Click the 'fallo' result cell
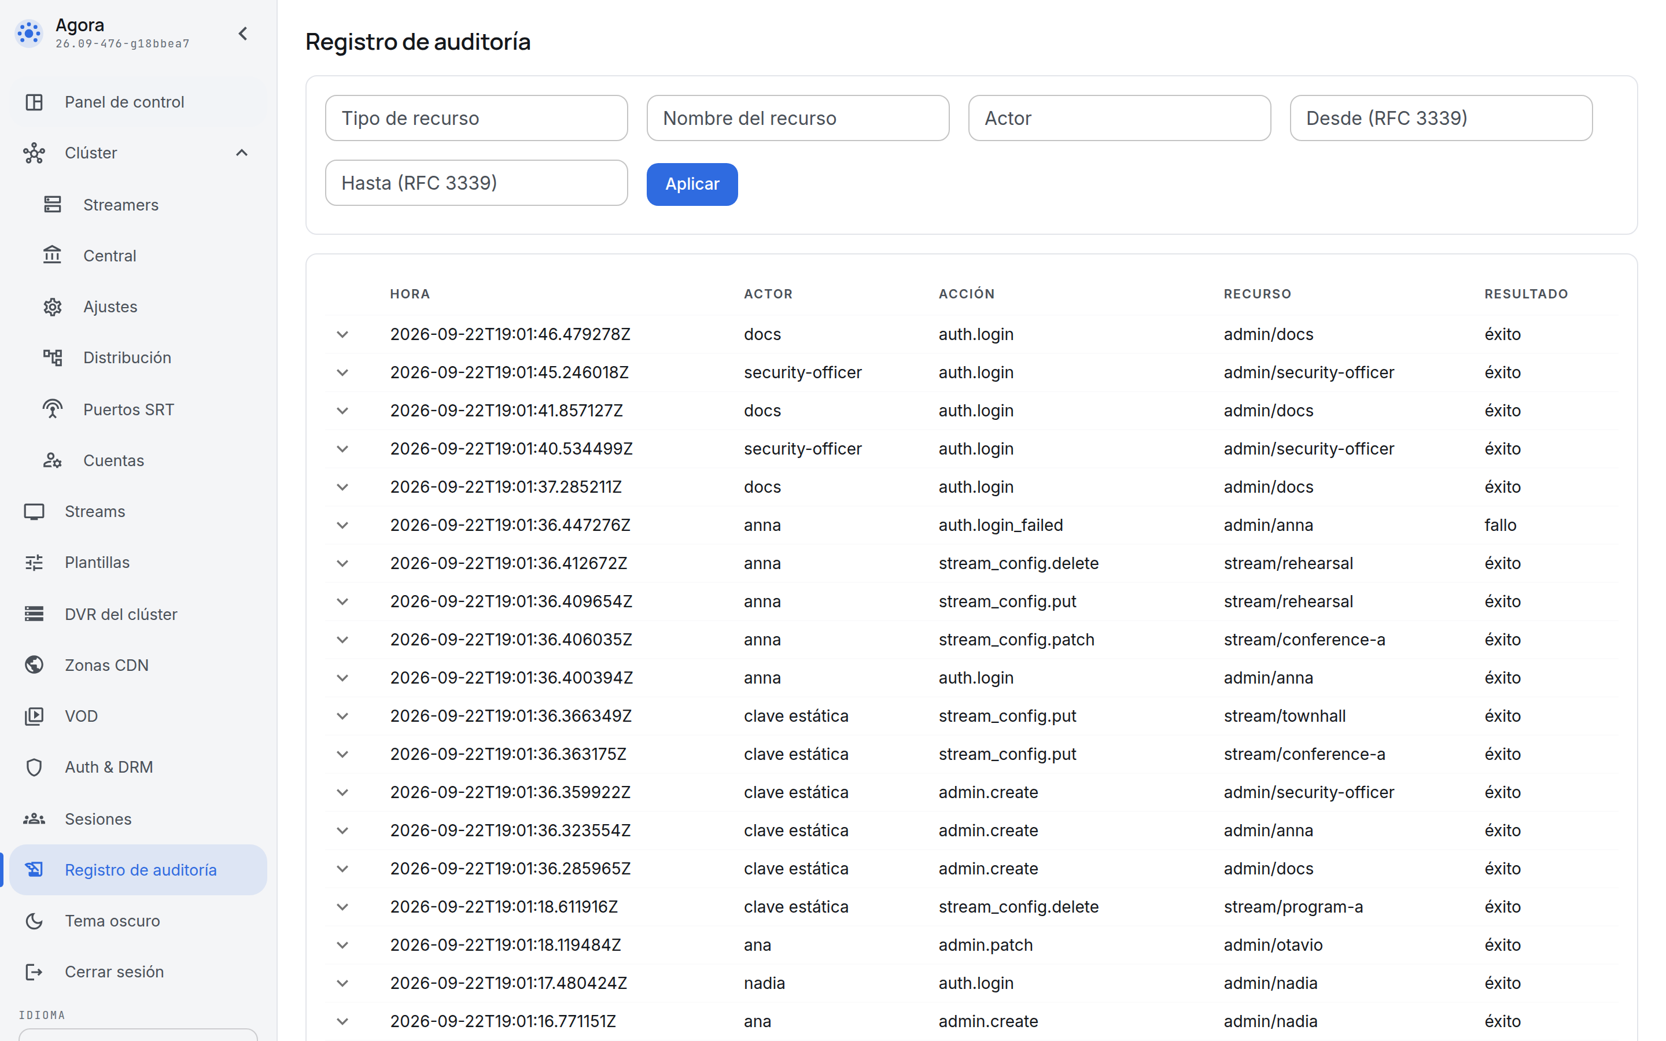This screenshot has height=1041, width=1666. point(1500,525)
